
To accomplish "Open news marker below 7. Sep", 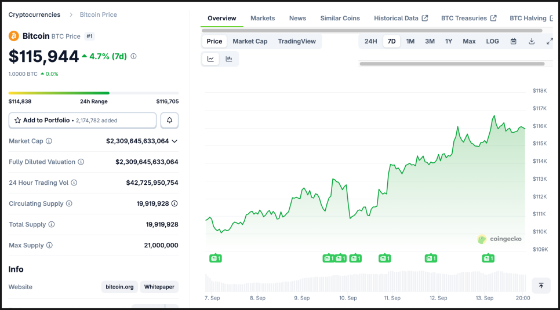I will pyautogui.click(x=215, y=258).
